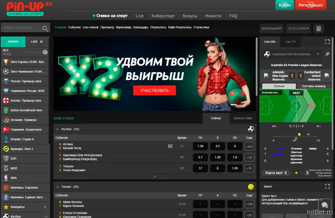335x218 pixels.
Task: Open the Анонсы Лайв tab
Action: [x=243, y=118]
